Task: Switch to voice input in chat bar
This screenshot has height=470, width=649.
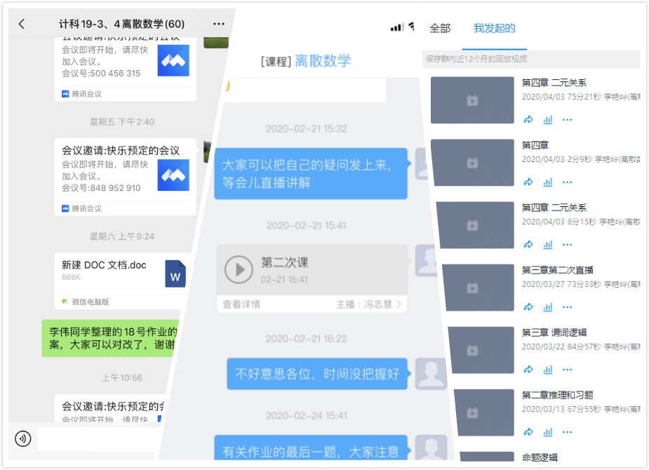Action: (23, 438)
